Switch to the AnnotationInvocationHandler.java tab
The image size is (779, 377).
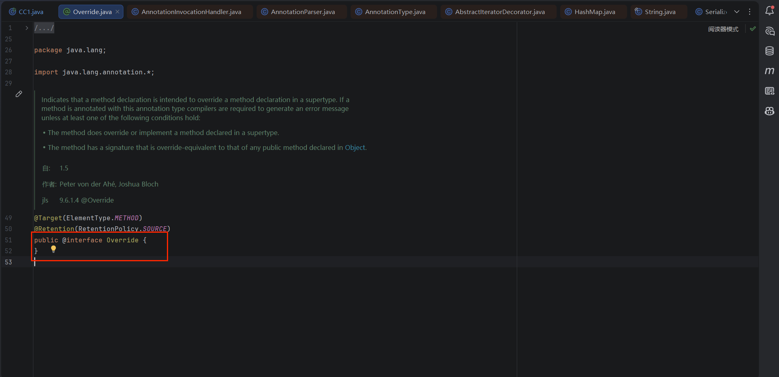coord(191,12)
